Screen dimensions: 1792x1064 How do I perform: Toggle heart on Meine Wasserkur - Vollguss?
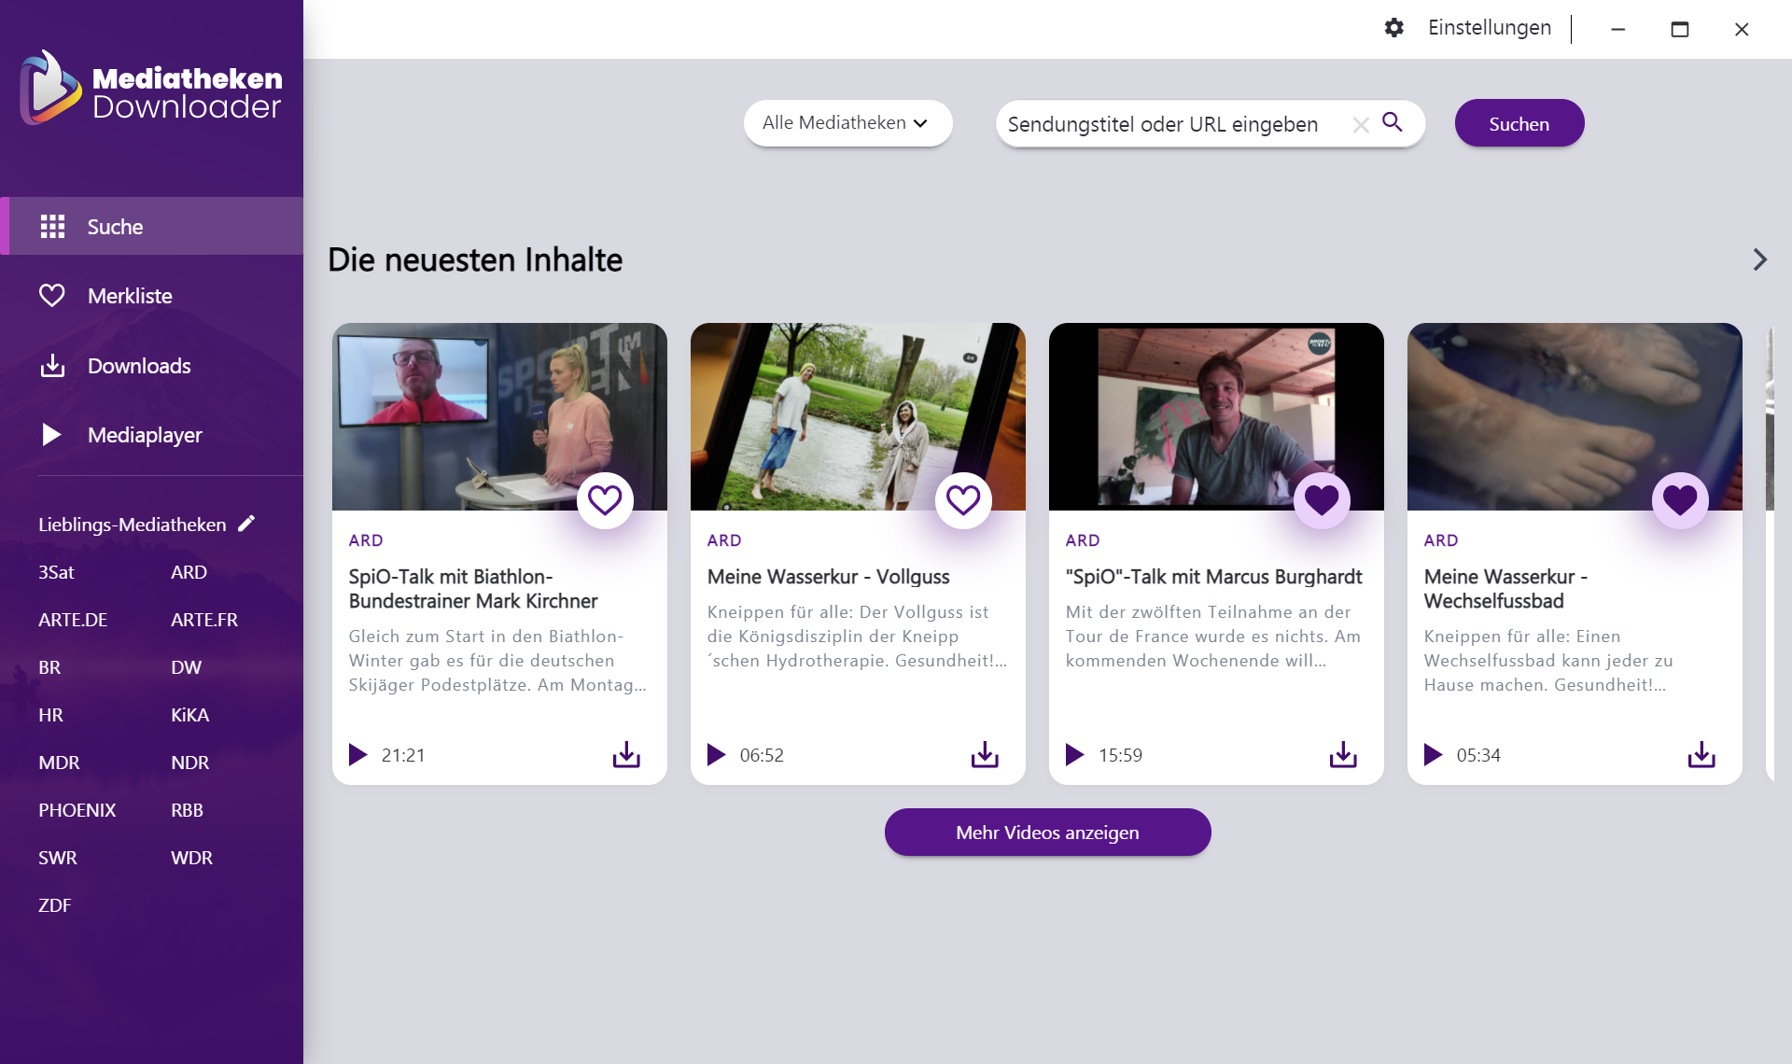[963, 500]
